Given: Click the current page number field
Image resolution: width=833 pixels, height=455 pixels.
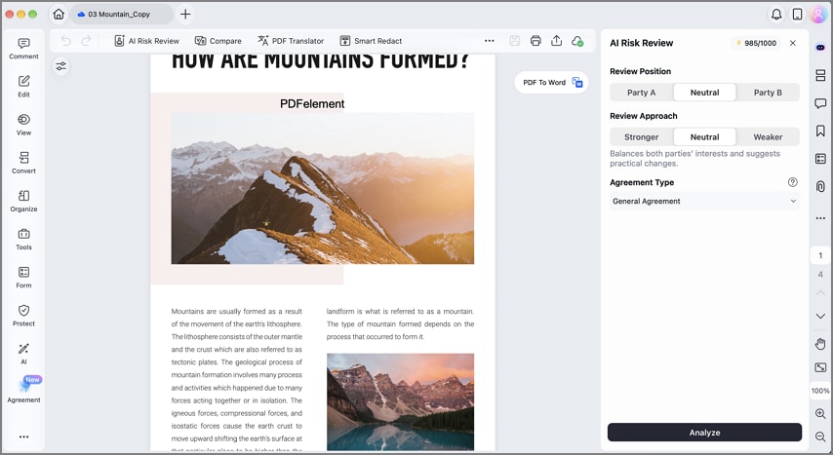Looking at the screenshot, I should (x=820, y=255).
